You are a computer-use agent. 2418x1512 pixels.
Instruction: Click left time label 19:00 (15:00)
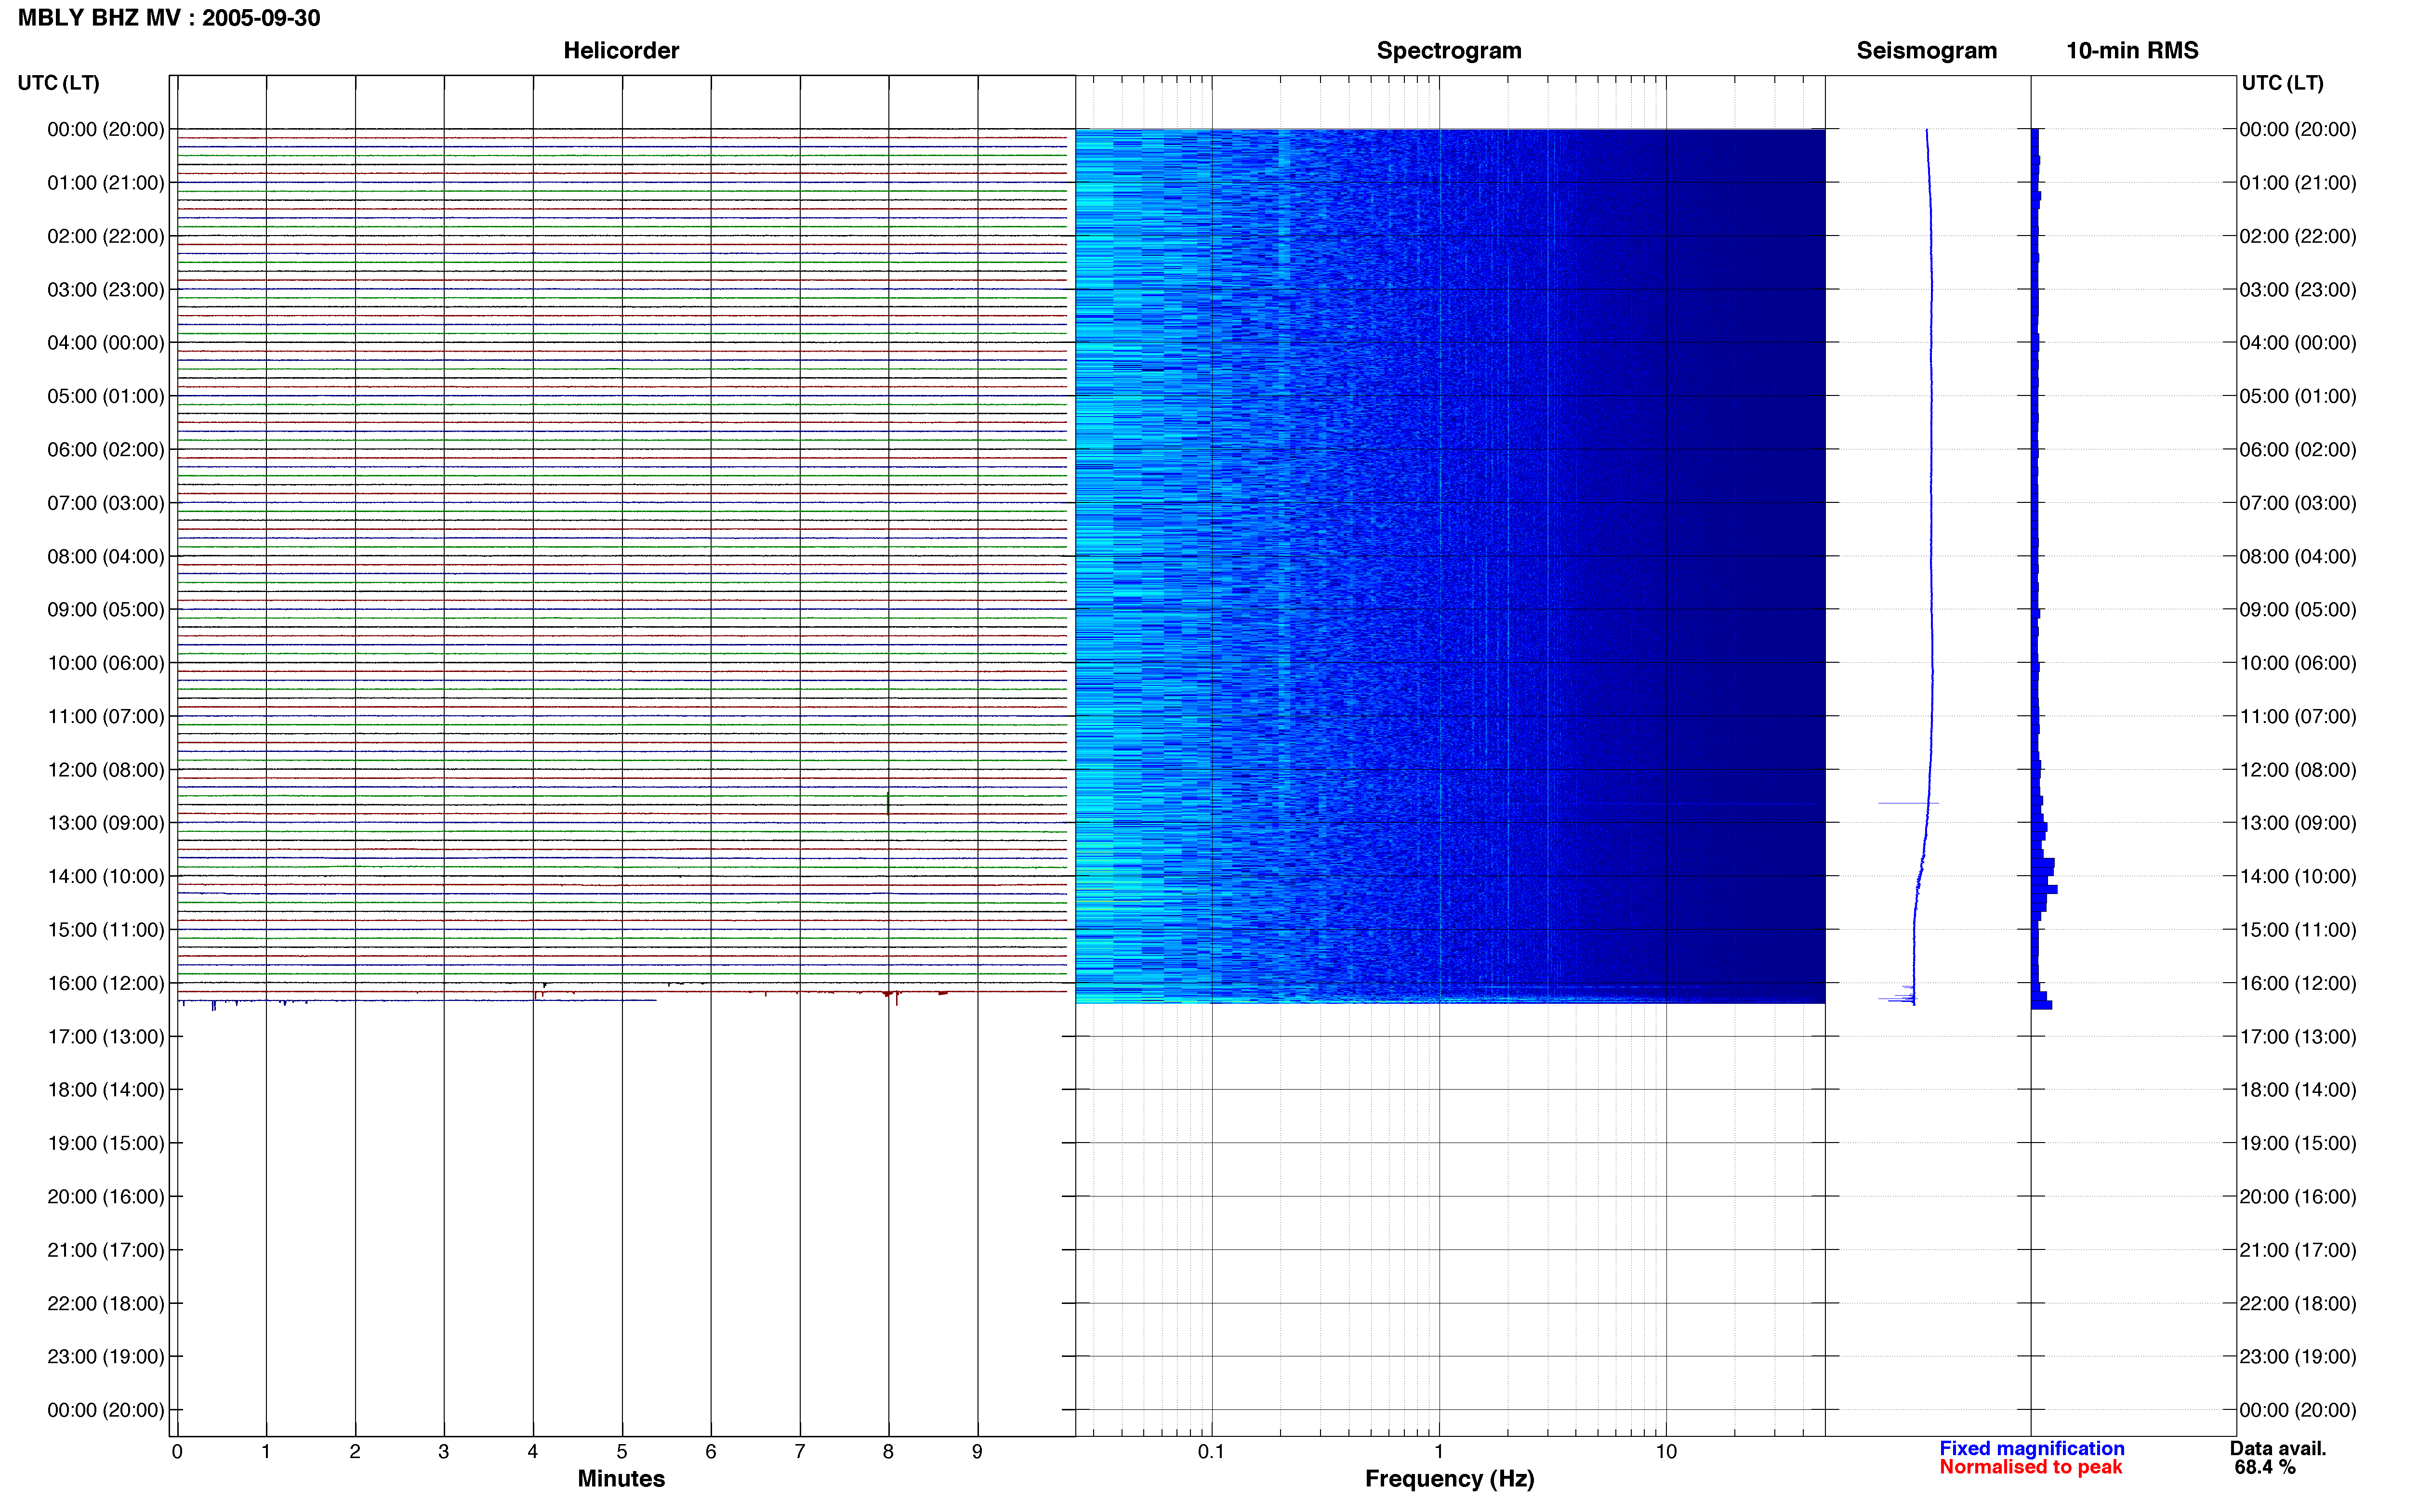pyautogui.click(x=106, y=1143)
